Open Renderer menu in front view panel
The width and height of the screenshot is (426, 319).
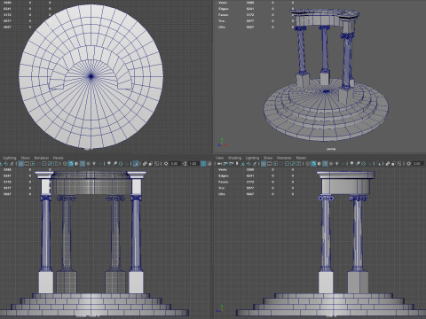click(x=42, y=158)
